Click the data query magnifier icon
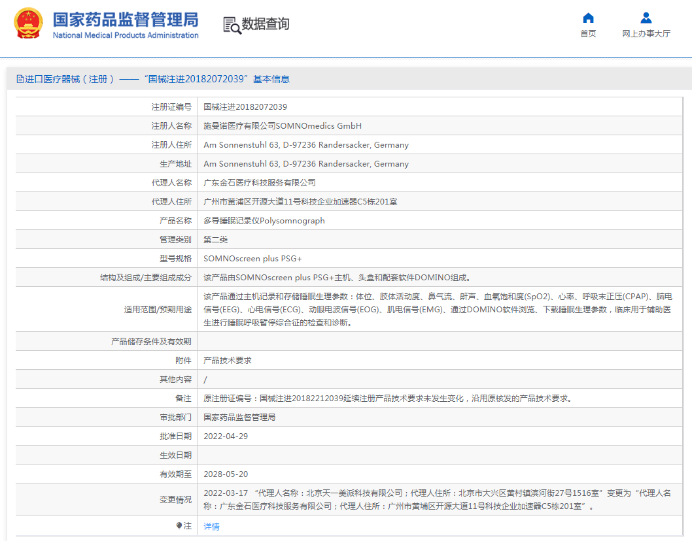The width and height of the screenshot is (692, 541). click(232, 25)
